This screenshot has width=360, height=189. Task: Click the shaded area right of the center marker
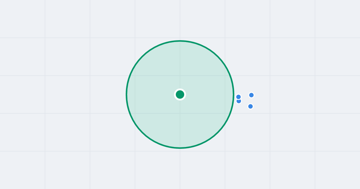click(207, 94)
